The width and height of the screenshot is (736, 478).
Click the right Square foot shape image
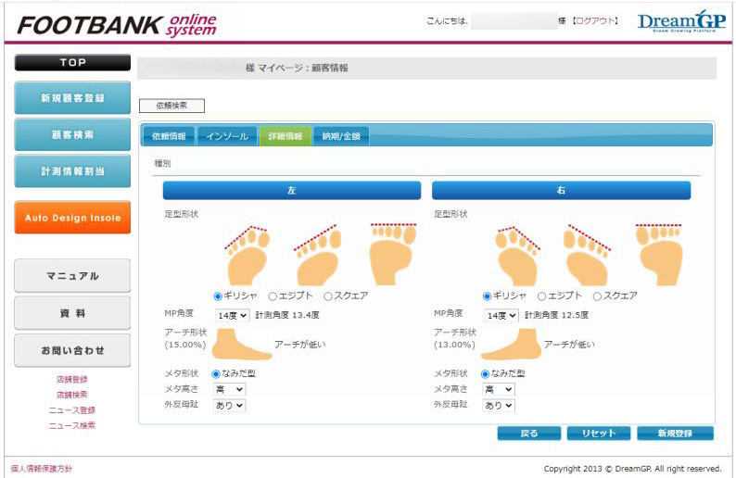[659, 255]
